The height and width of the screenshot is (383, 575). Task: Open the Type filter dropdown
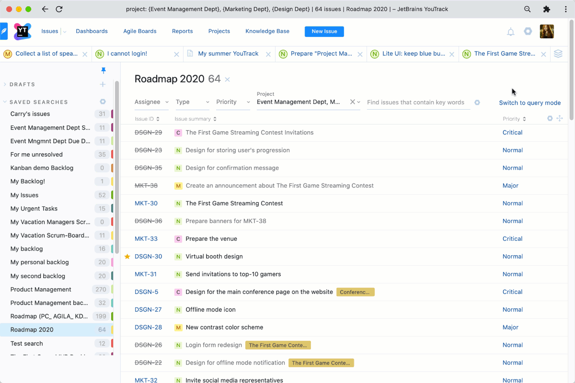point(193,102)
